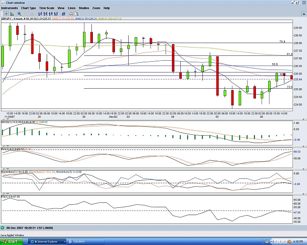Click the grayed-out zoom out icon
The image size is (307, 245).
25,14
